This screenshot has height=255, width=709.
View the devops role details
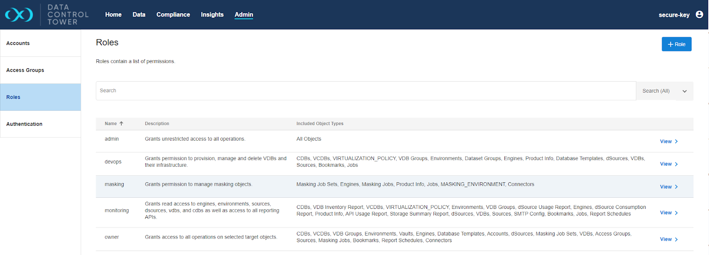(666, 164)
